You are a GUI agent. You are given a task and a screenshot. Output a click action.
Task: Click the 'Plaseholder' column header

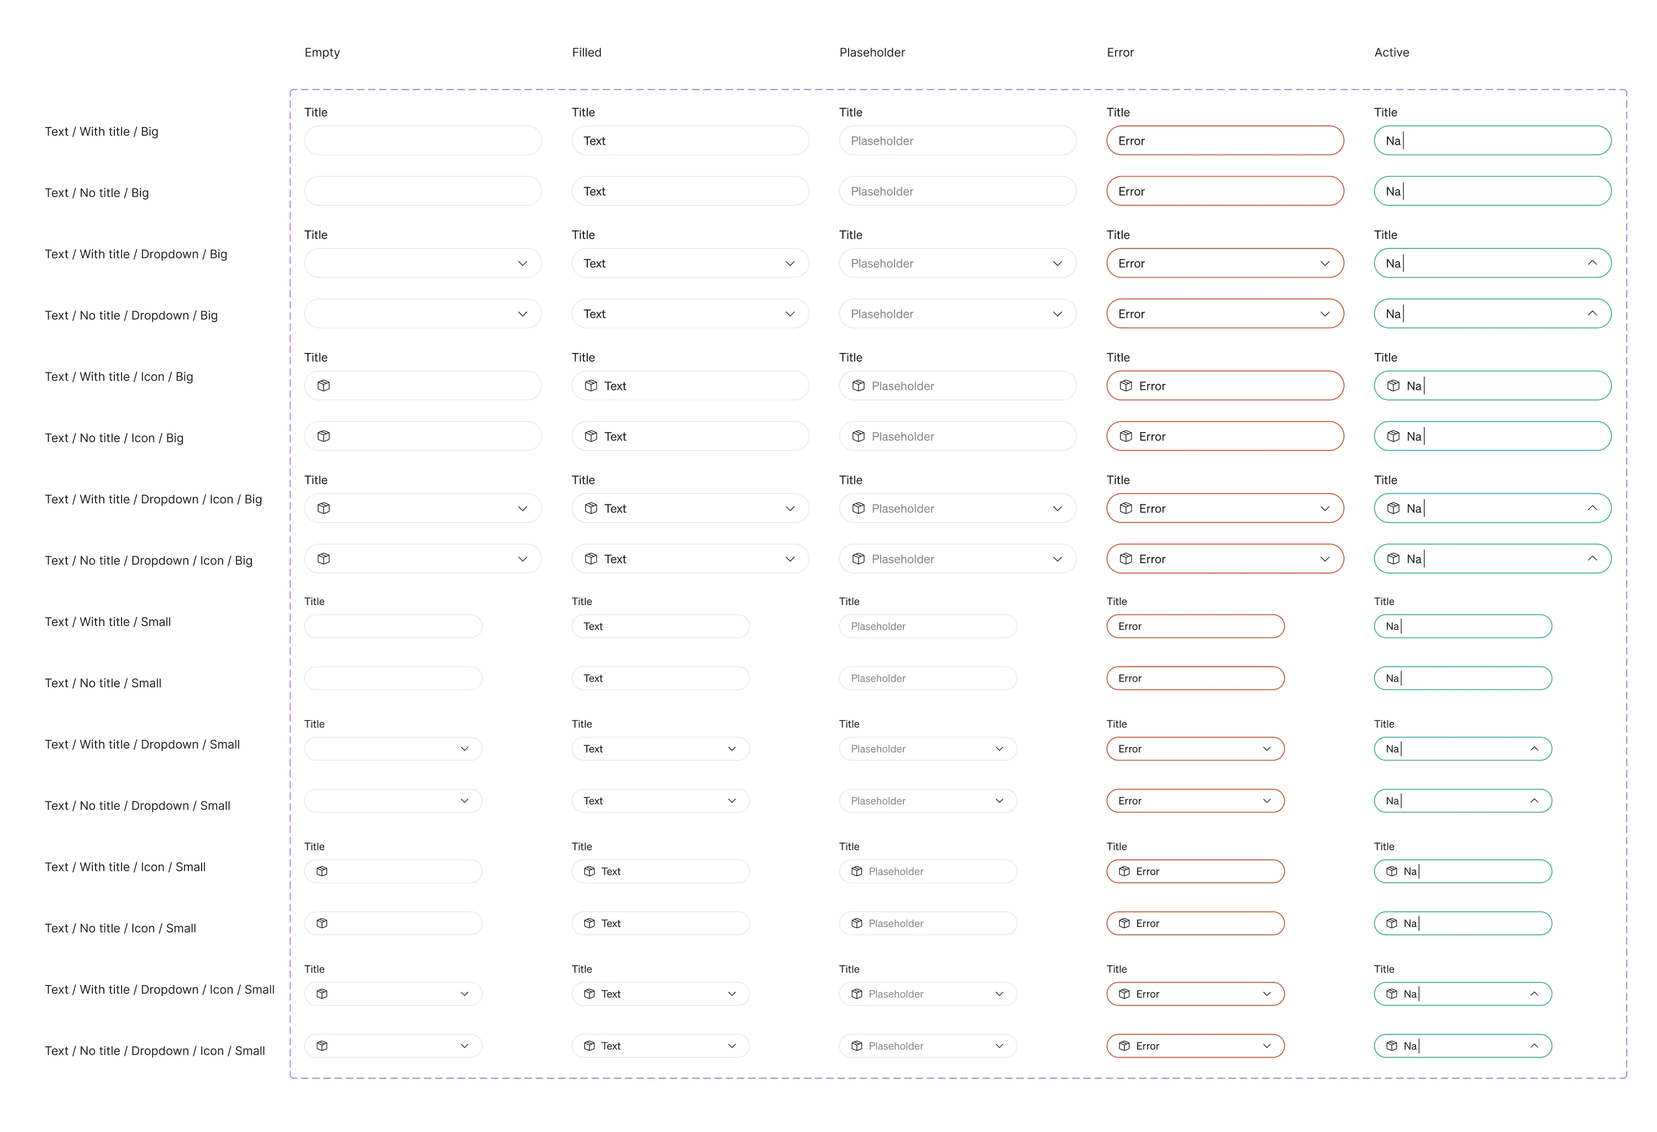click(872, 52)
